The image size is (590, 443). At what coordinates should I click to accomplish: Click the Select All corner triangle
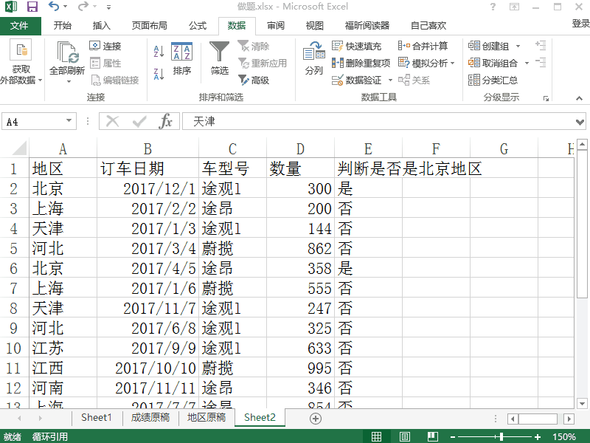tap(19, 148)
